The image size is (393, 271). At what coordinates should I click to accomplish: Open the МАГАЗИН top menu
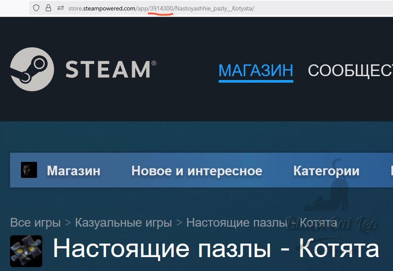(256, 70)
